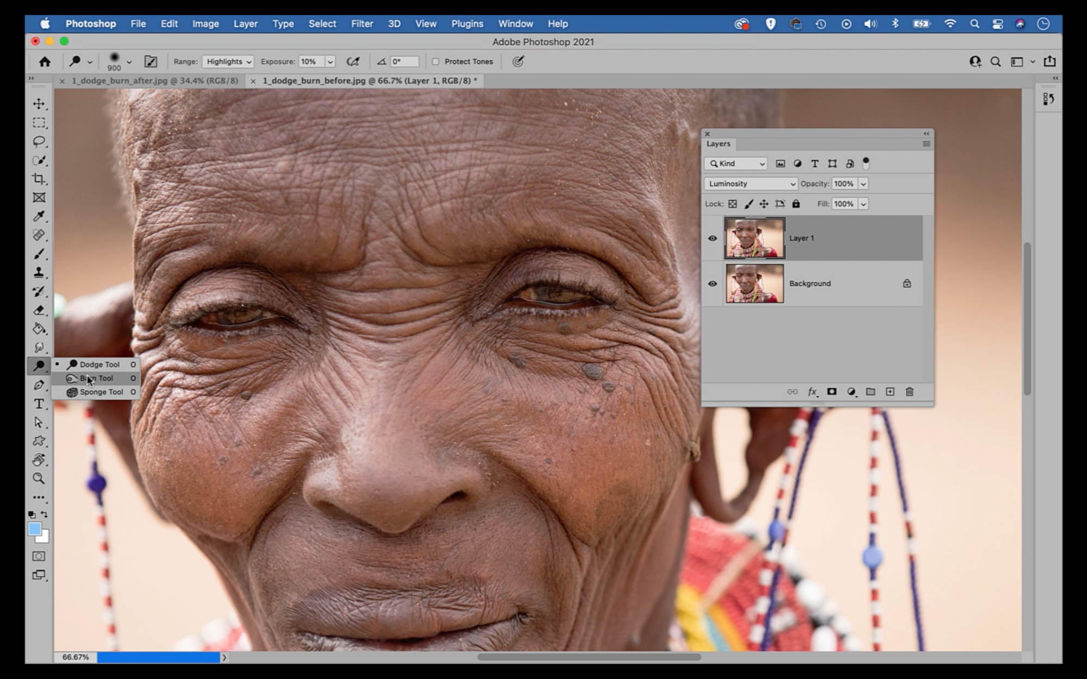This screenshot has width=1087, height=679.
Task: Select the Sponge Tool
Action: 101,392
